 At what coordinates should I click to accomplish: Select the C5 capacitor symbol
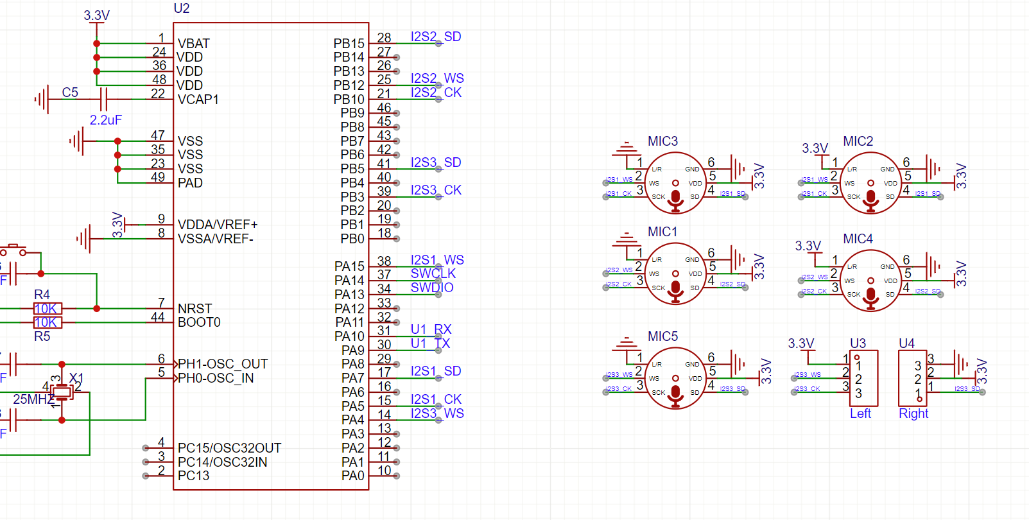point(104,100)
